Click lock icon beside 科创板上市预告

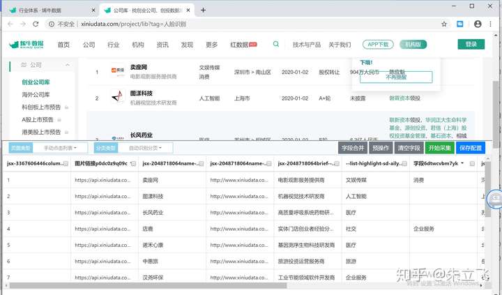coord(67,107)
